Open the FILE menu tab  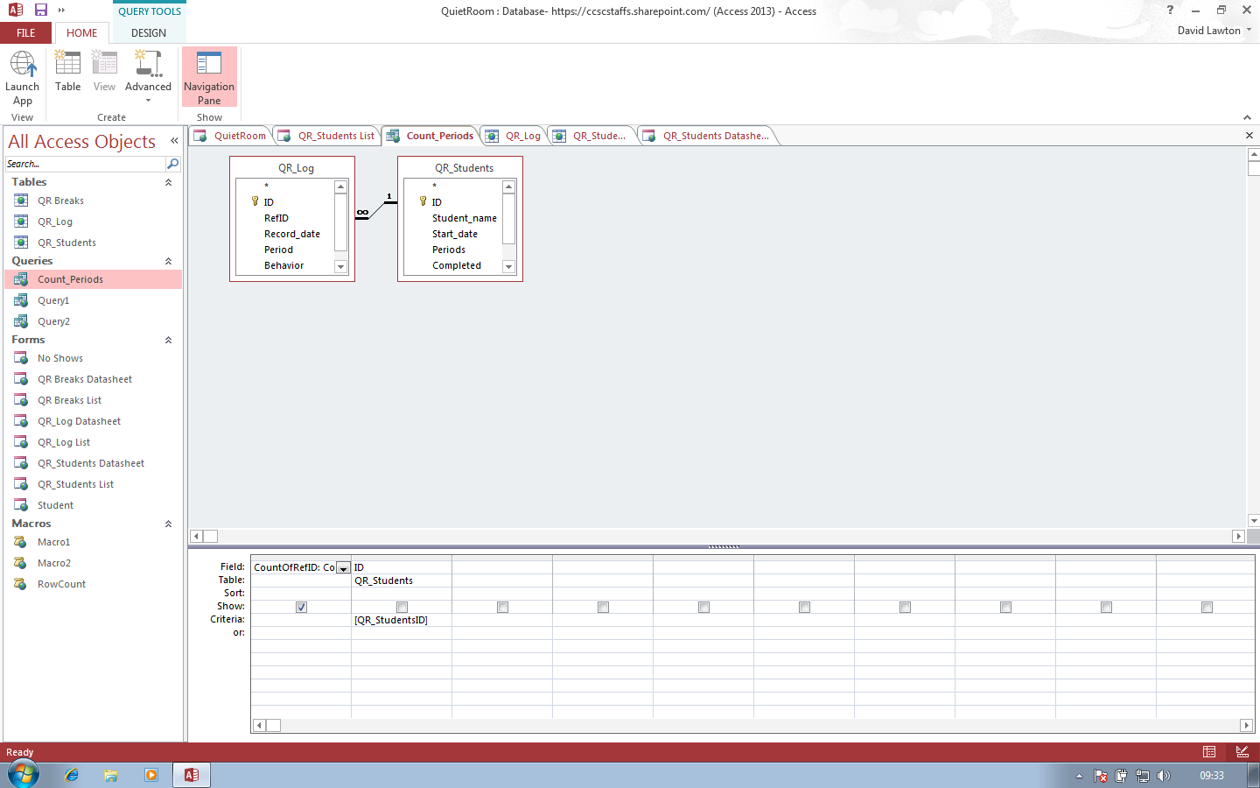(26, 33)
